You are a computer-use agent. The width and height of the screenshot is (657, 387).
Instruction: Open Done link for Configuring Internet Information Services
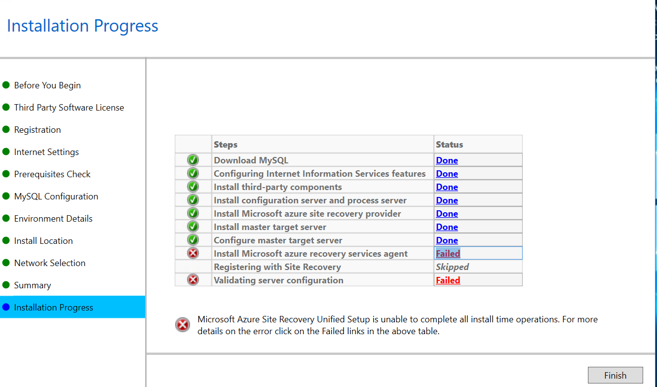(447, 174)
